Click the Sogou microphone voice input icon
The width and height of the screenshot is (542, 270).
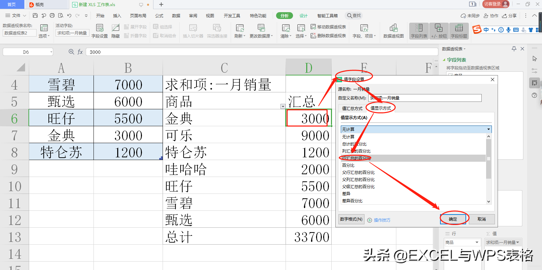coord(508,30)
